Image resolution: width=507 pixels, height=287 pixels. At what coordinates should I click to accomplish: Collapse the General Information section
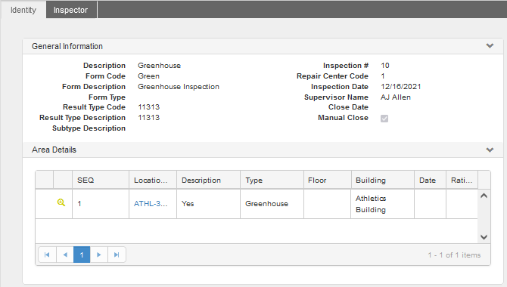point(490,46)
